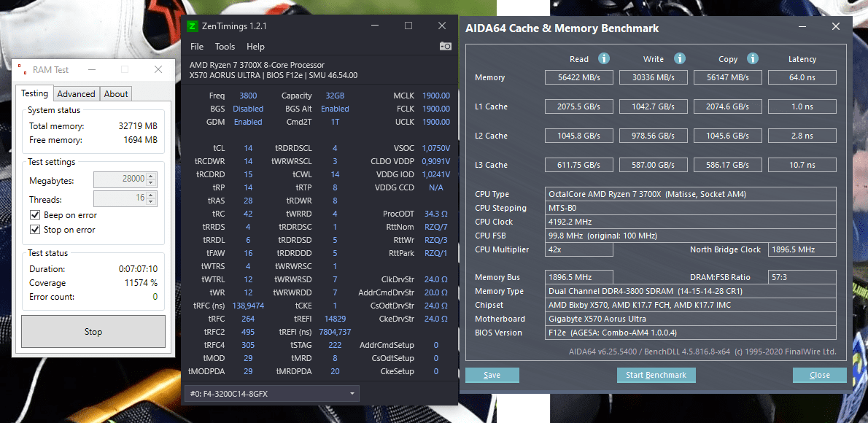Image resolution: width=868 pixels, height=423 pixels.
Task: Switch to the Advanced tab in RAM Test
Action: 77,94
